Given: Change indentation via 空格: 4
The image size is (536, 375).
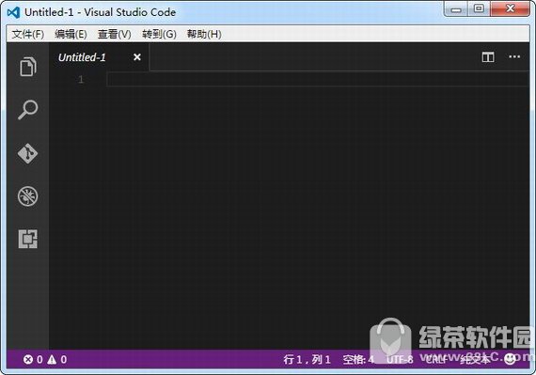Looking at the screenshot, I should click(x=358, y=359).
